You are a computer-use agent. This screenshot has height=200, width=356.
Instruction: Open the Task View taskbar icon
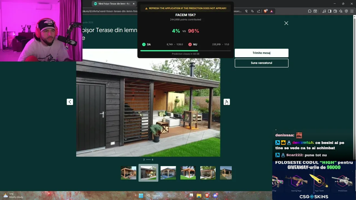click(x=191, y=196)
